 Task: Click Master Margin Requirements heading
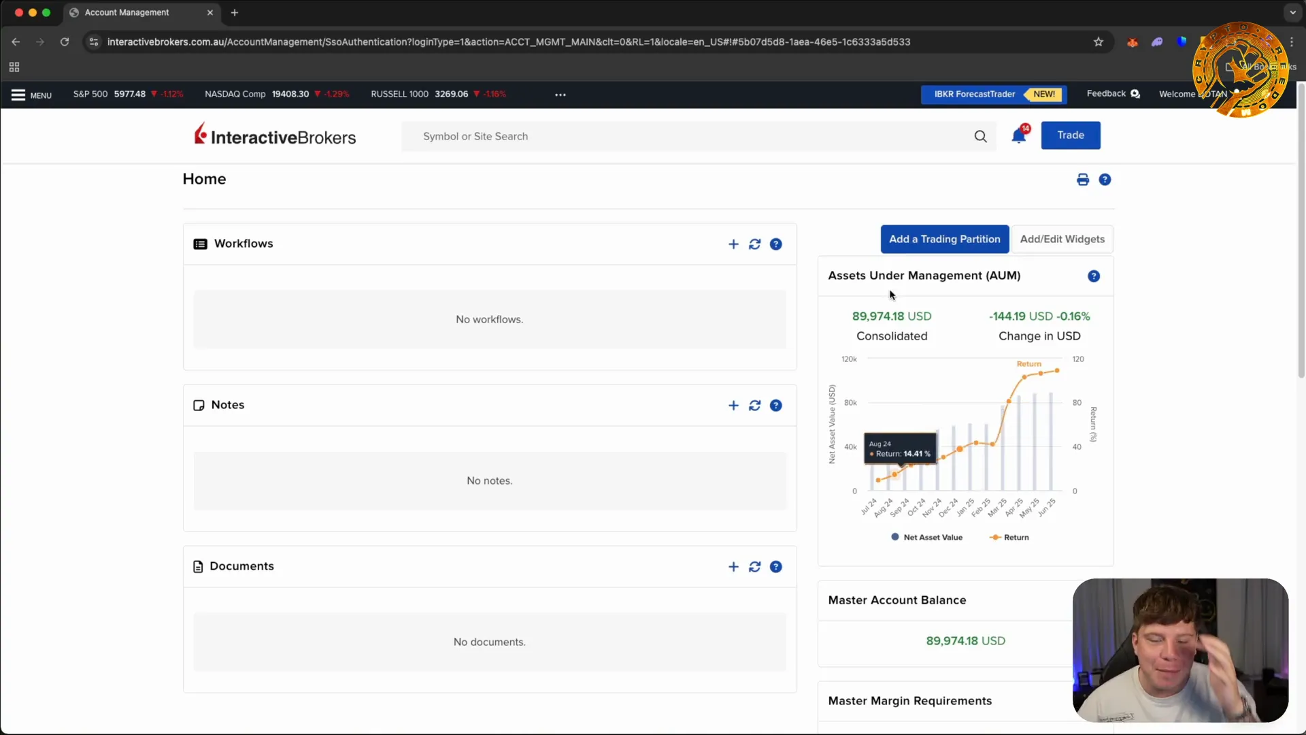coord(909,701)
